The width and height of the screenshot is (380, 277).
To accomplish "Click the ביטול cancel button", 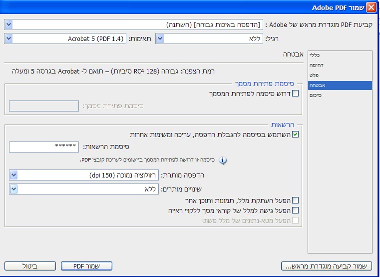I will point(30,266).
